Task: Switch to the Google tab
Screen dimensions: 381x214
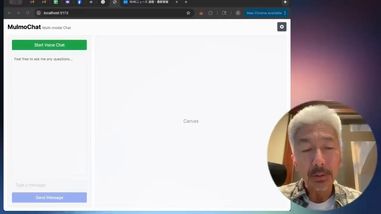Action: [103, 2]
